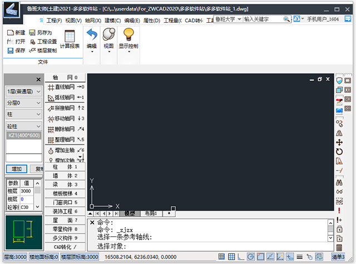
Task: Open the 视图(V) menu
Action: pyautogui.click(x=73, y=21)
